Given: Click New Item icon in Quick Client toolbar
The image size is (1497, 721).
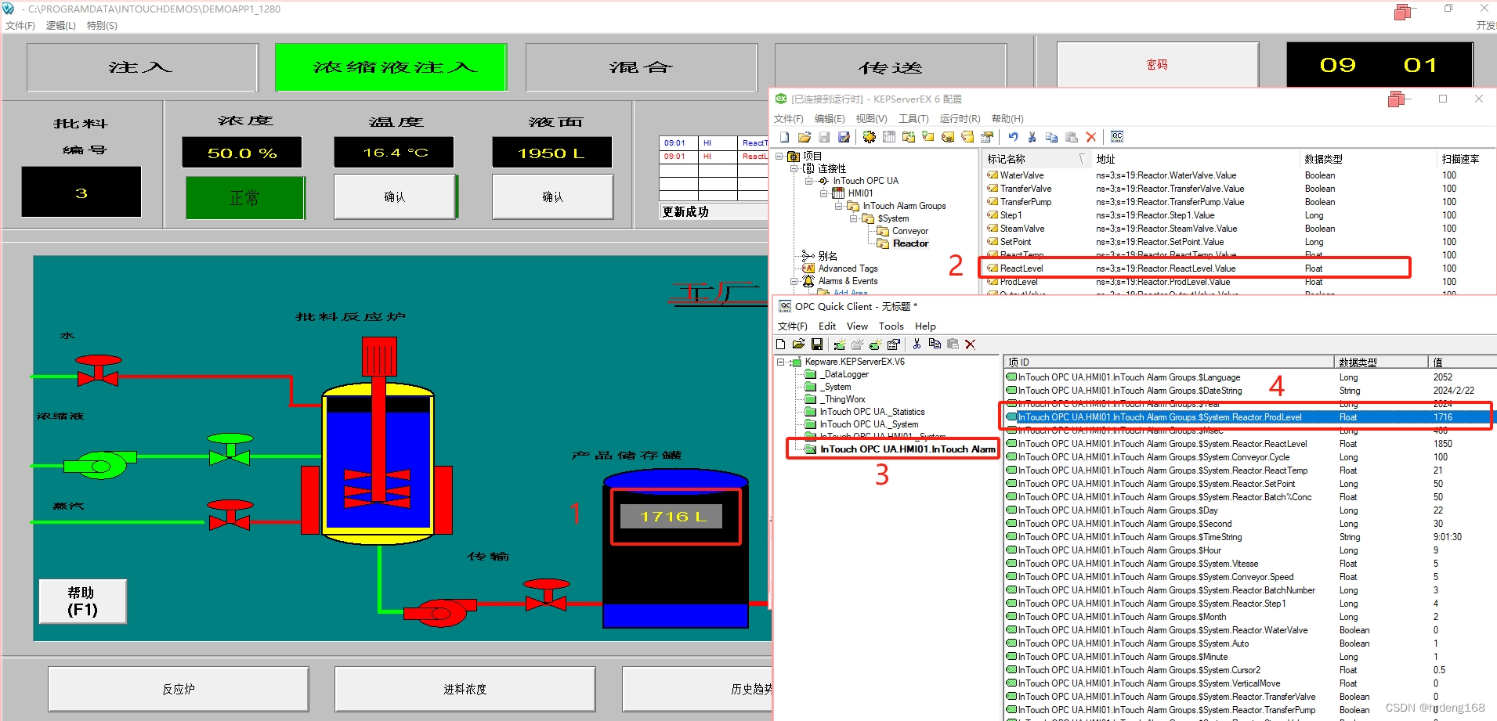Looking at the screenshot, I should (876, 344).
